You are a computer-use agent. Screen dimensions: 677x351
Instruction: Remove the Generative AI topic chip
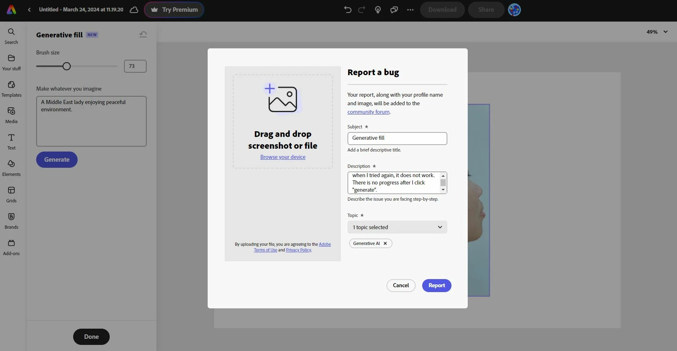[385, 243]
